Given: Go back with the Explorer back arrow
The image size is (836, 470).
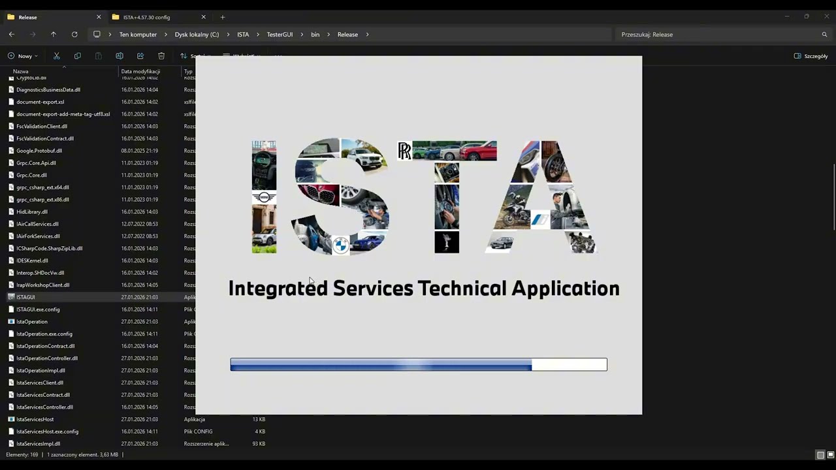Looking at the screenshot, I should coord(12,35).
